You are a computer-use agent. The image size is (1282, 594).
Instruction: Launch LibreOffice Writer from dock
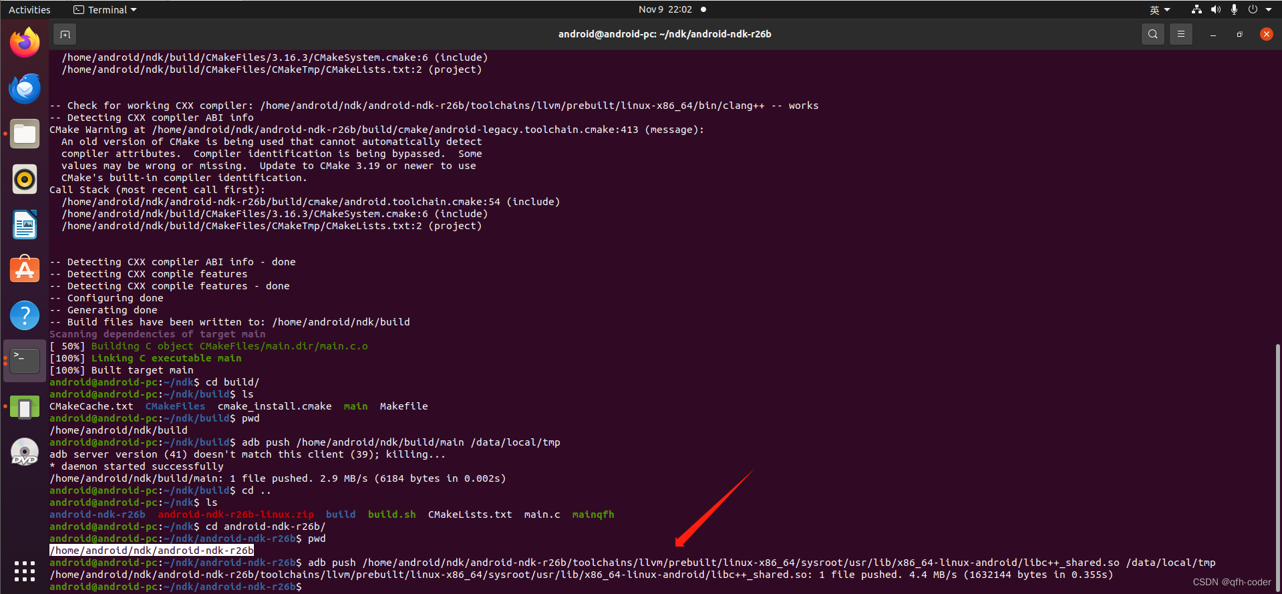point(25,225)
